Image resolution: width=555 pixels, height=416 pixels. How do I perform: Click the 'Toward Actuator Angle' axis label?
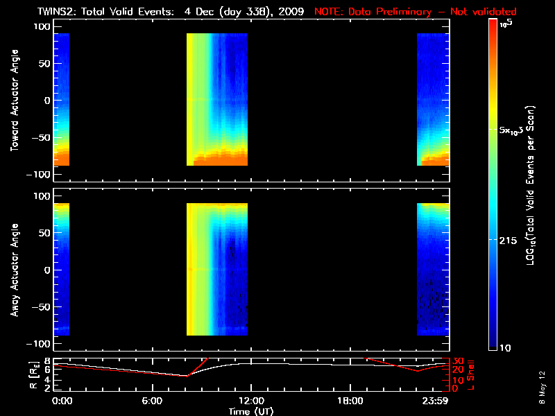(x=15, y=101)
